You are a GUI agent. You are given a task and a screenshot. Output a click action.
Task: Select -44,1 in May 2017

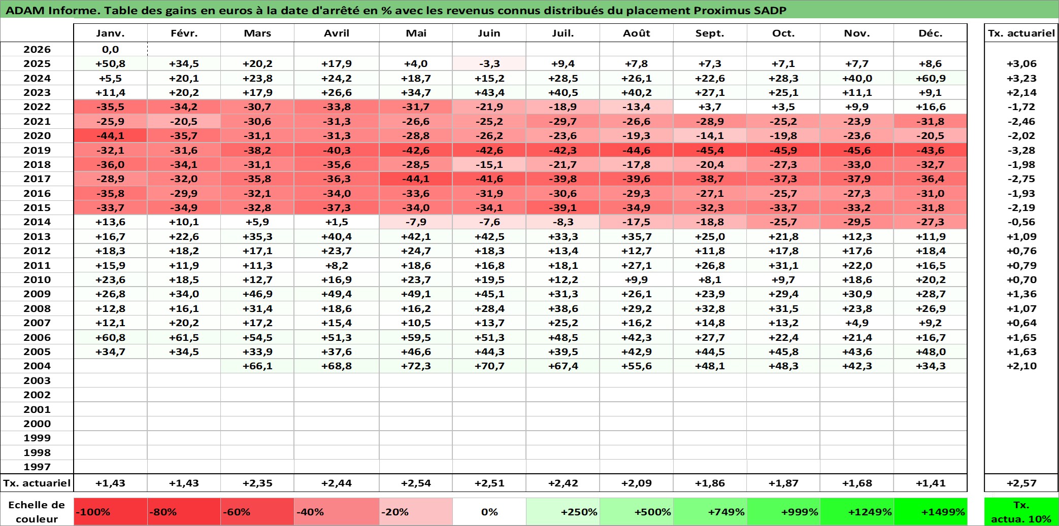click(416, 179)
